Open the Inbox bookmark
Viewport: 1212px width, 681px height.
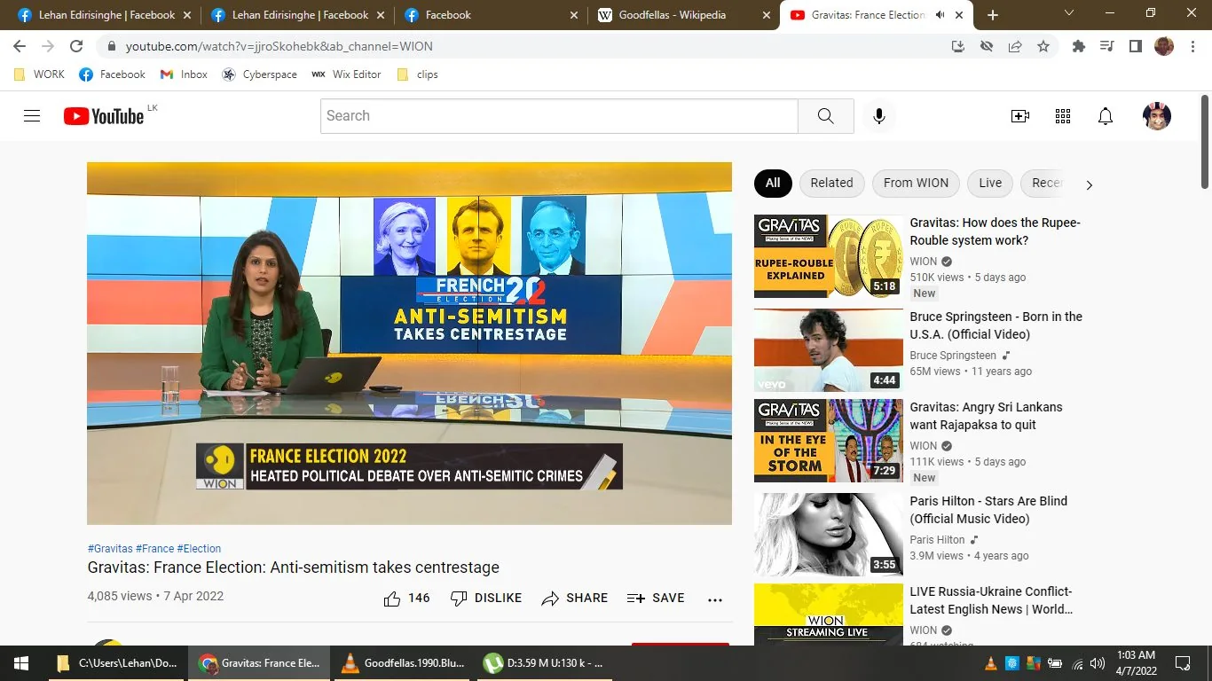184,74
